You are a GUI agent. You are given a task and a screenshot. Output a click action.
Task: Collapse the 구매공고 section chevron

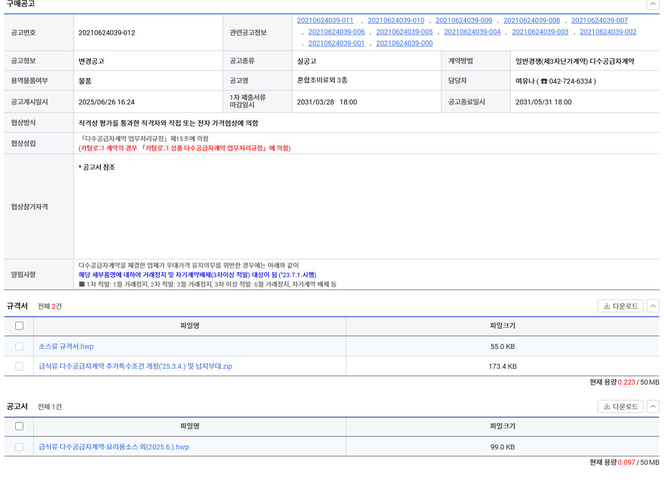653,4
